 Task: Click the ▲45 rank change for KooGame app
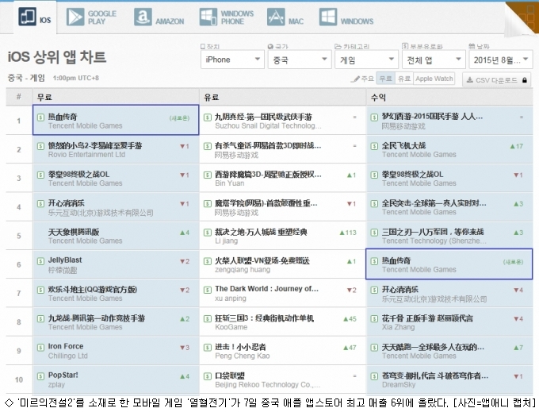350,319
